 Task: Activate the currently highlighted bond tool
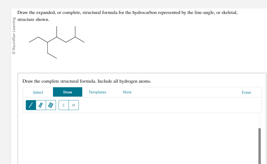coord(31,105)
